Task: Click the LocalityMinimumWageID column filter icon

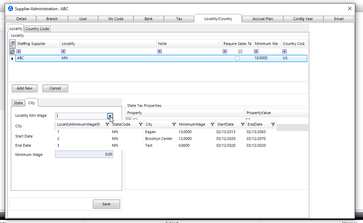Action: pyautogui.click(x=107, y=125)
